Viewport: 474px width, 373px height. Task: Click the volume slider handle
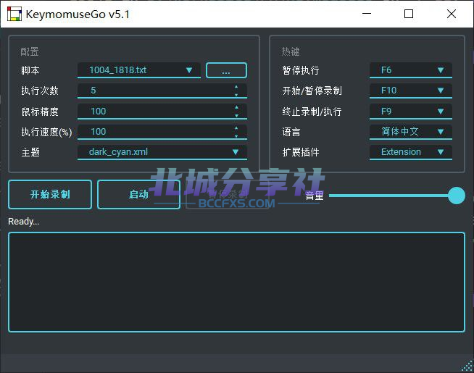pyautogui.click(x=457, y=196)
